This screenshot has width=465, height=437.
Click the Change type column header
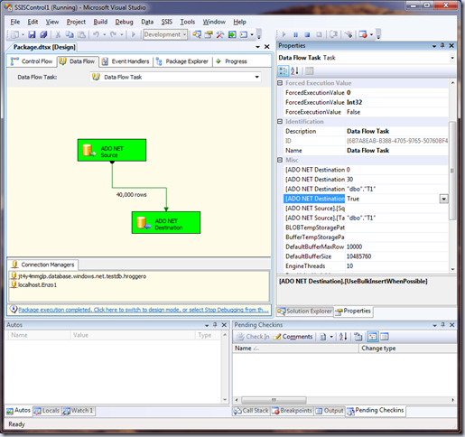(x=408, y=349)
